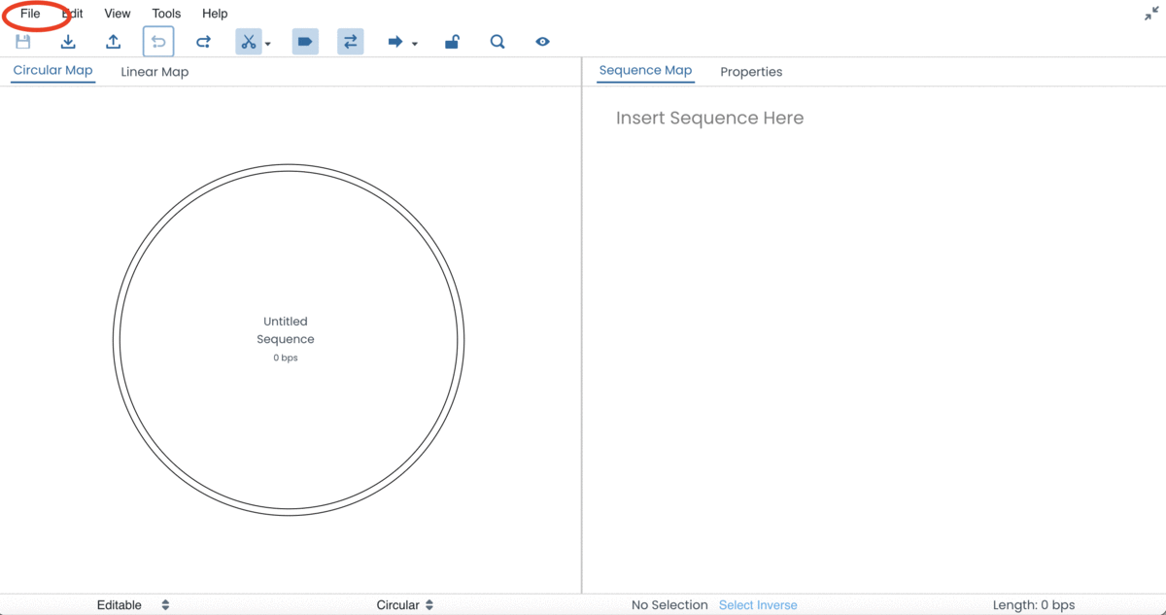Toggle sequence visibility with the eye icon

click(542, 41)
